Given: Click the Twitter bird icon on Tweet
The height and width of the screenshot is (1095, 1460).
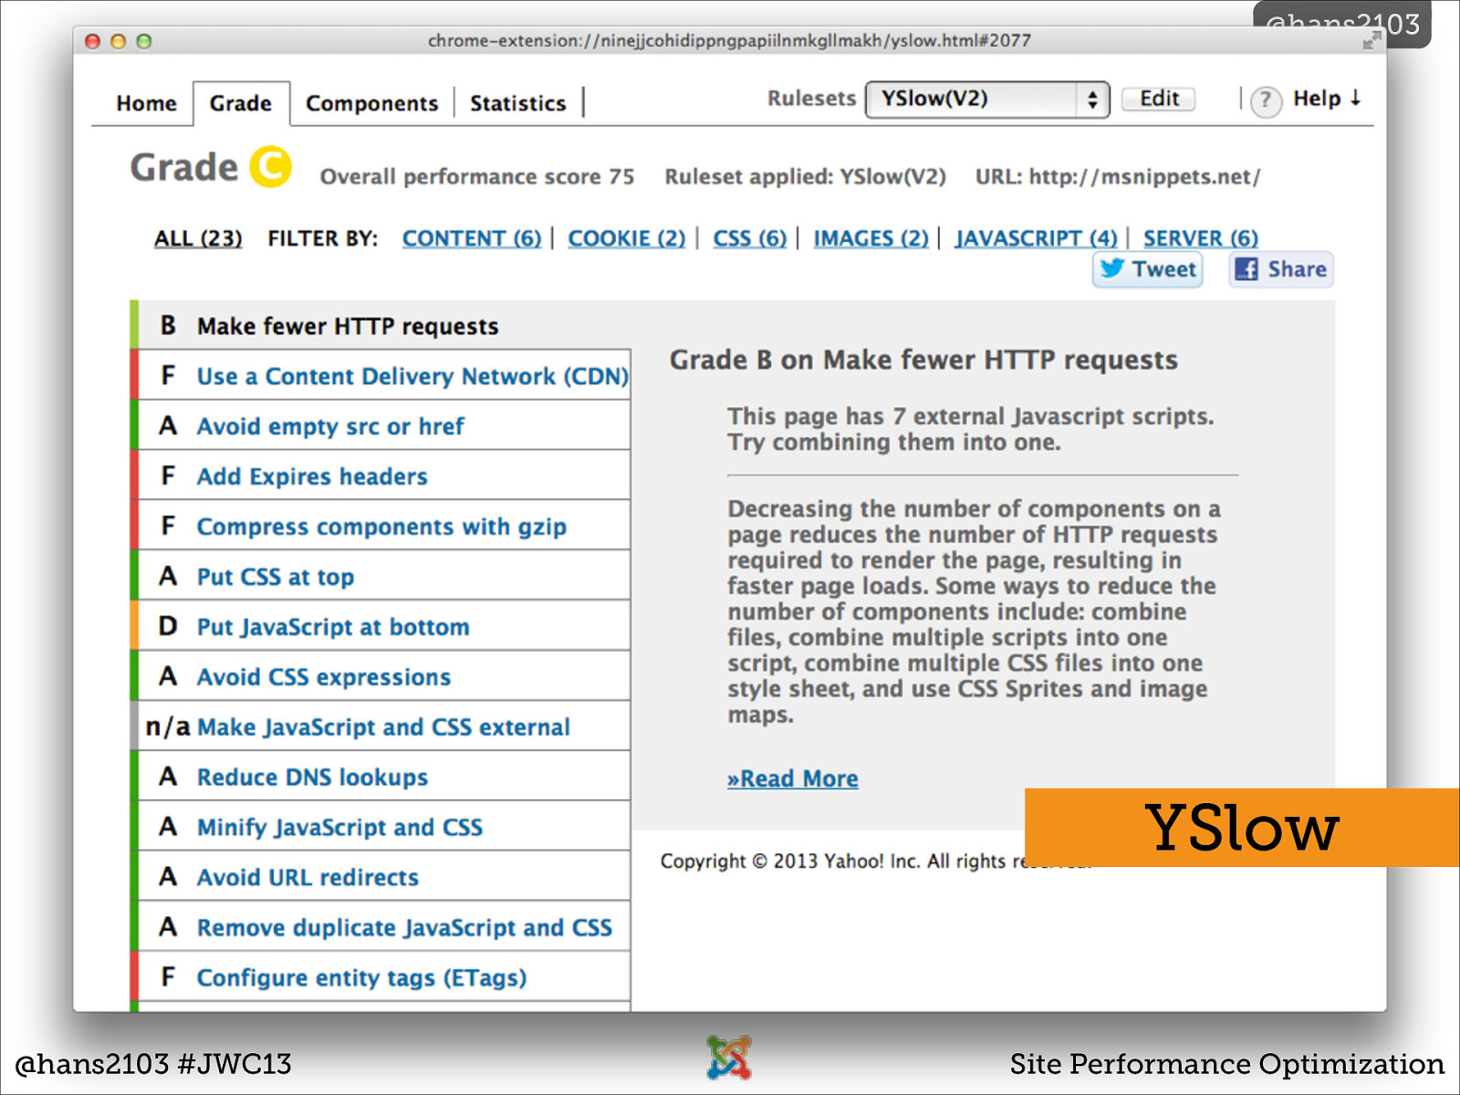Looking at the screenshot, I should click(1111, 268).
